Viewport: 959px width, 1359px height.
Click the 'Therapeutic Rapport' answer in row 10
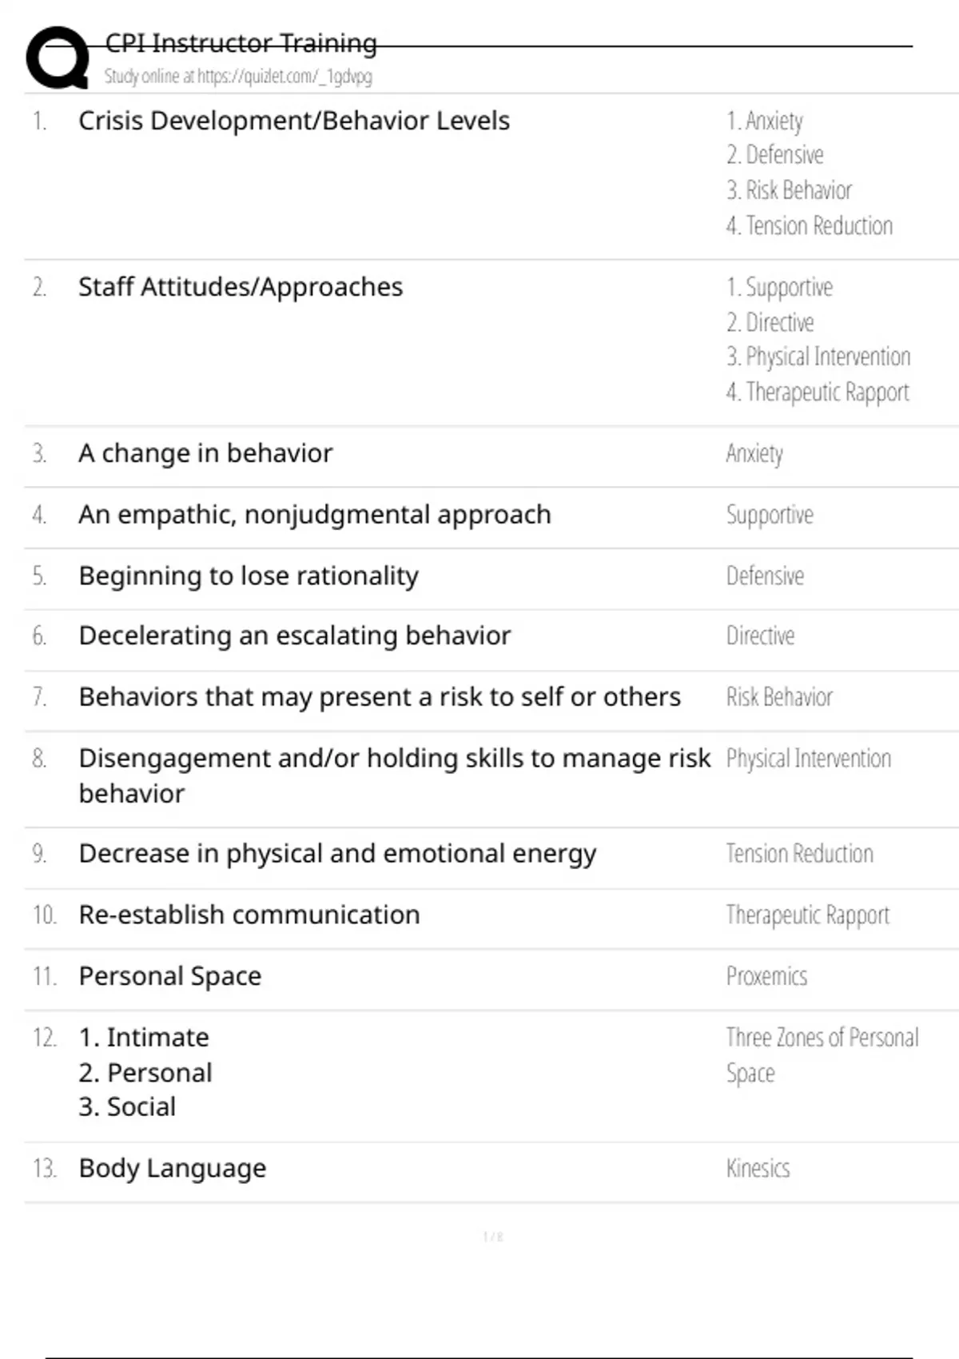coord(807,915)
